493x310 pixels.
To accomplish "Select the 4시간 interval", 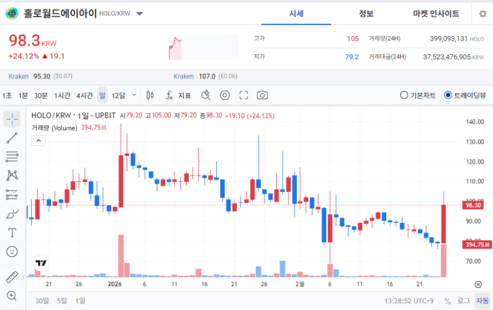I will (85, 95).
